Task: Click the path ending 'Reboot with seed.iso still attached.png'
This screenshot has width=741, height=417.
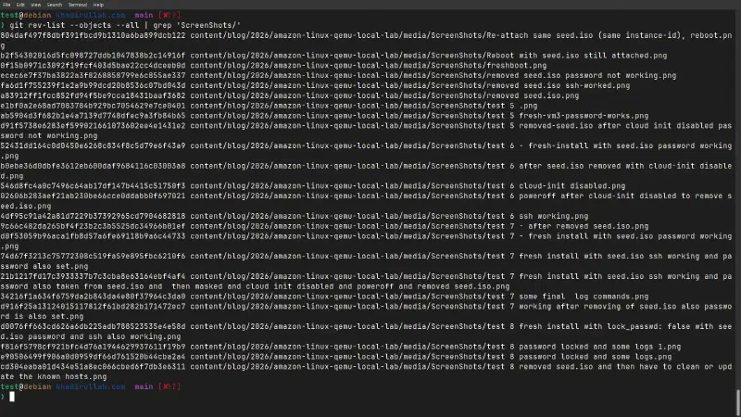Action: (429, 56)
